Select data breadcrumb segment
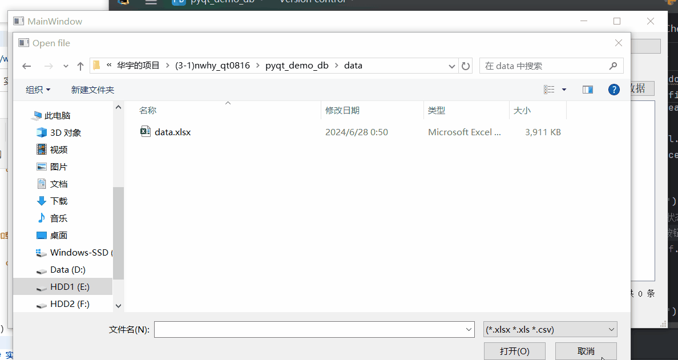The height and width of the screenshot is (360, 678). [353, 66]
